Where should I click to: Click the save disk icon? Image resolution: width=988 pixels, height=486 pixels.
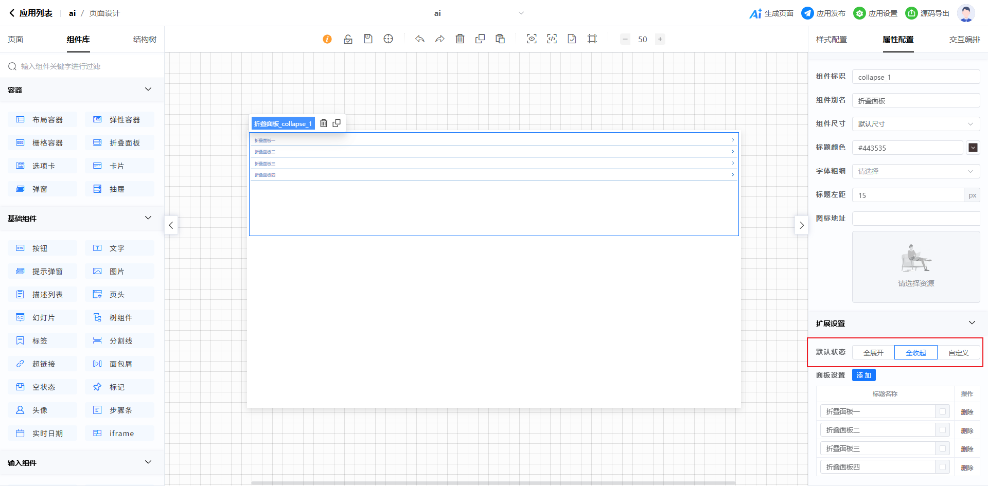click(368, 39)
